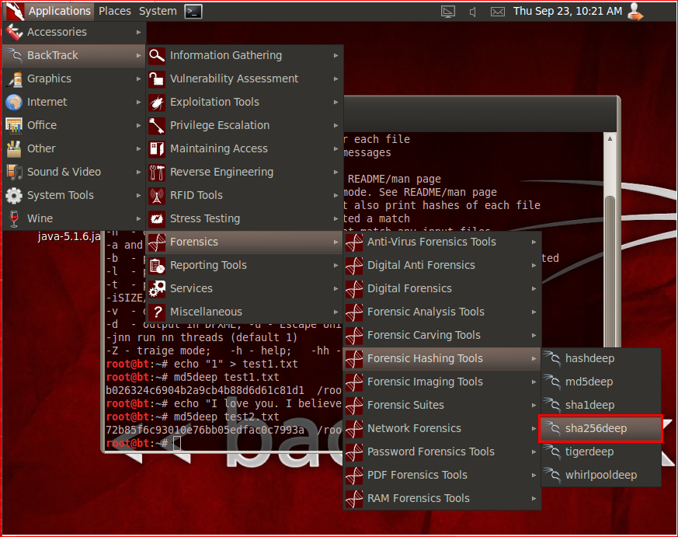Viewport: 678px width, 537px height.
Task: Open the Applications menu
Action: click(x=59, y=11)
